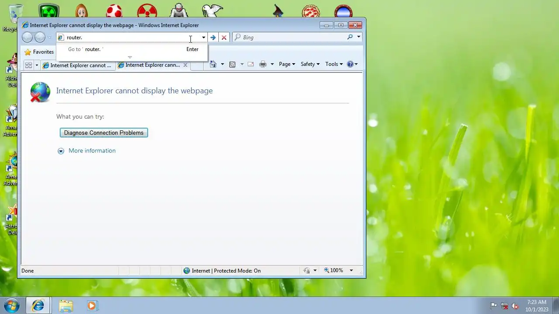Click the Action Center flag tray icon
This screenshot has width=559, height=314.
pyautogui.click(x=493, y=306)
